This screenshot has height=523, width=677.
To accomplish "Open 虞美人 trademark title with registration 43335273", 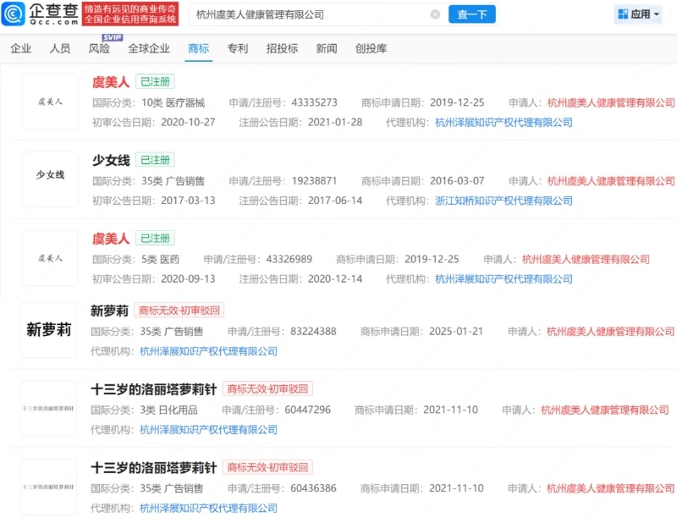I will click(x=111, y=81).
